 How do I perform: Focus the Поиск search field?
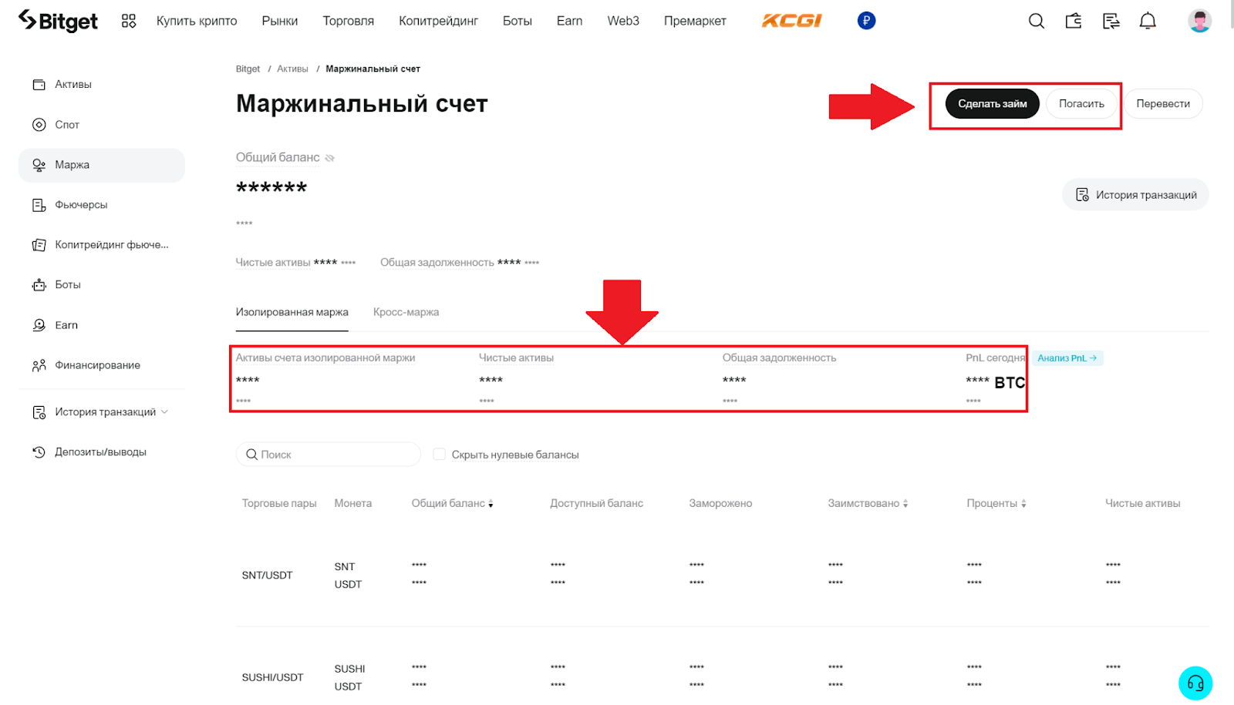click(329, 455)
